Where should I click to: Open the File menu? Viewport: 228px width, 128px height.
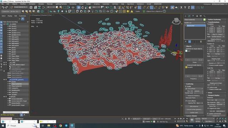[x=2, y=4]
